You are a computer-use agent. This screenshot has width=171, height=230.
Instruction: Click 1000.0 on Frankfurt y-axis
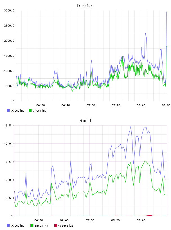pos(9,71)
